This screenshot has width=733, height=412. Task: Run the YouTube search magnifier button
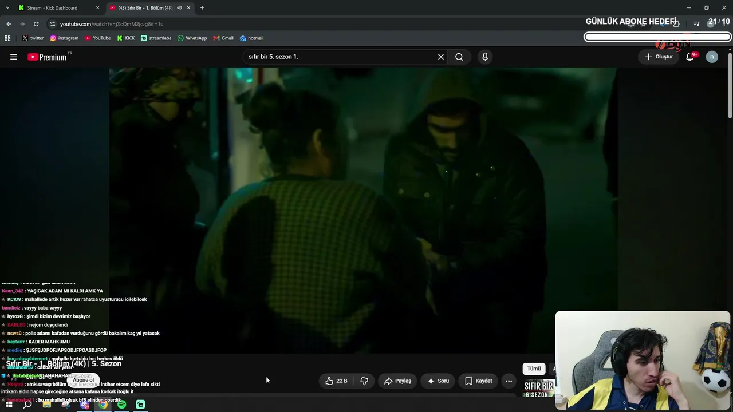pos(459,57)
